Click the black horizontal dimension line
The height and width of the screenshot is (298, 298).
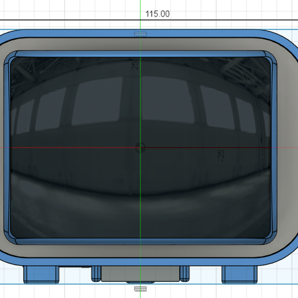coord(149,20)
